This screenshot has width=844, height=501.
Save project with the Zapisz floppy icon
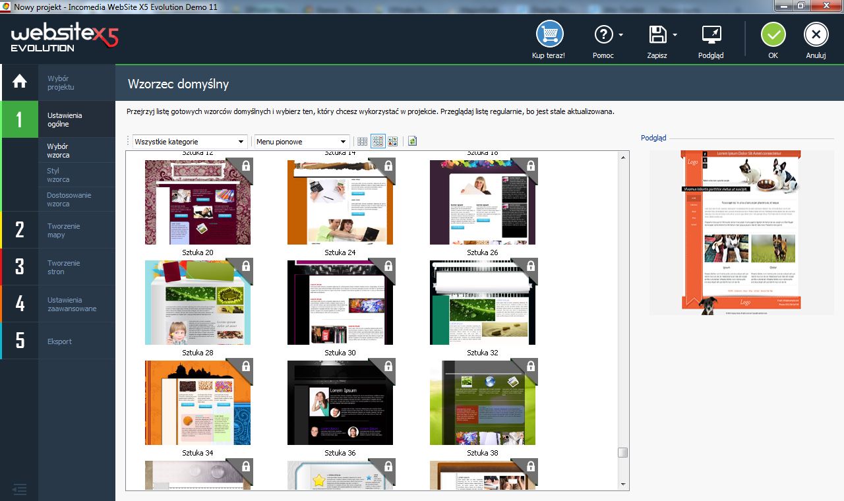pyautogui.click(x=657, y=34)
